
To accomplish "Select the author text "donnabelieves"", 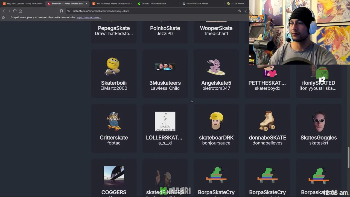I will (x=267, y=143).
